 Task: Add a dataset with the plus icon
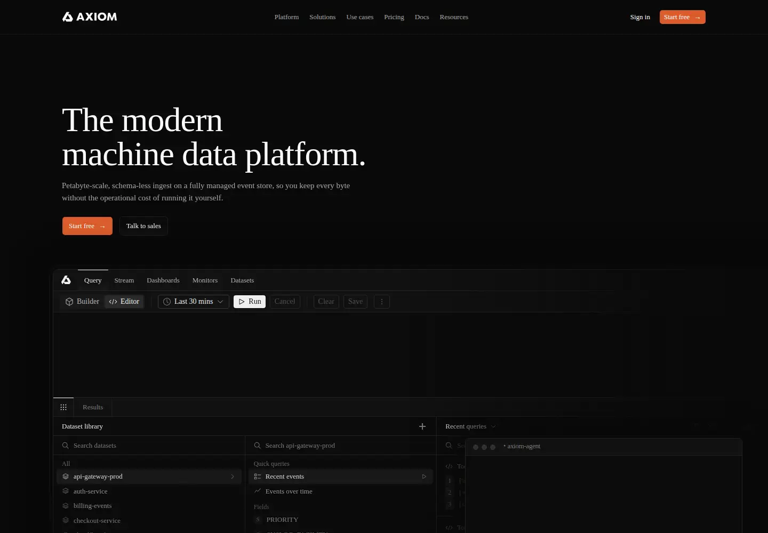422,426
